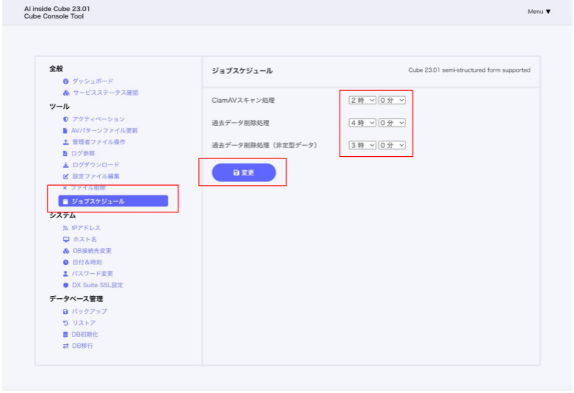Open the ClamAVスキャン処理 hour dropdown
This screenshot has width=574, height=393.
[x=362, y=100]
